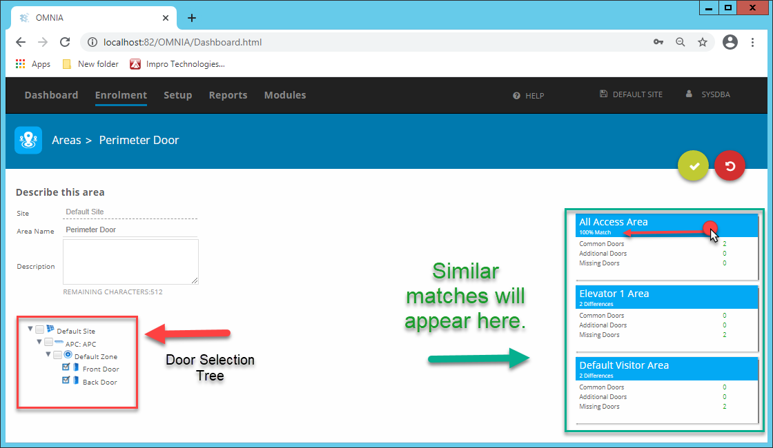Open the Enrolment menu
Viewport: 773px width, 448px height.
pyautogui.click(x=121, y=95)
